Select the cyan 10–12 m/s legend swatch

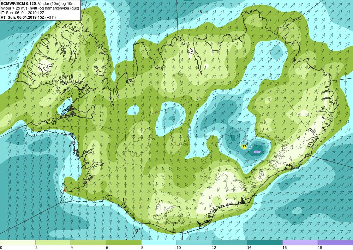pyautogui.click(x=194, y=242)
